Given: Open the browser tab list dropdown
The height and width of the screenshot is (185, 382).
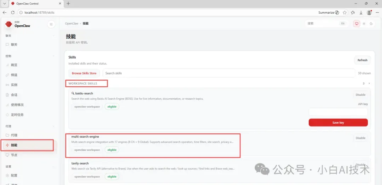Looking at the screenshot, I should 4,4.
